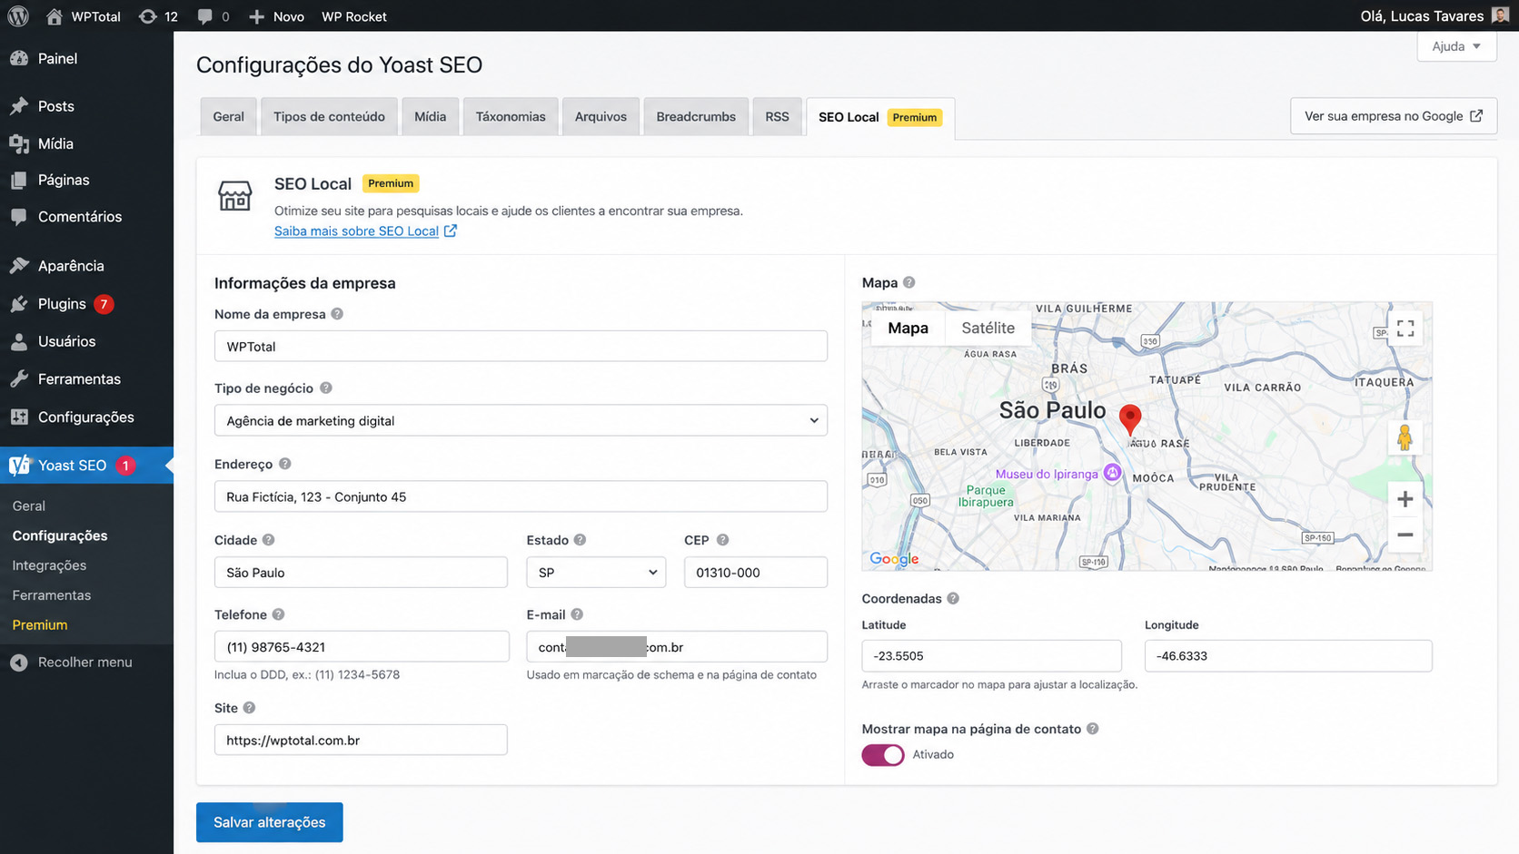Image resolution: width=1519 pixels, height=854 pixels.
Task: Switch map to Satélite view
Action: [x=988, y=329]
